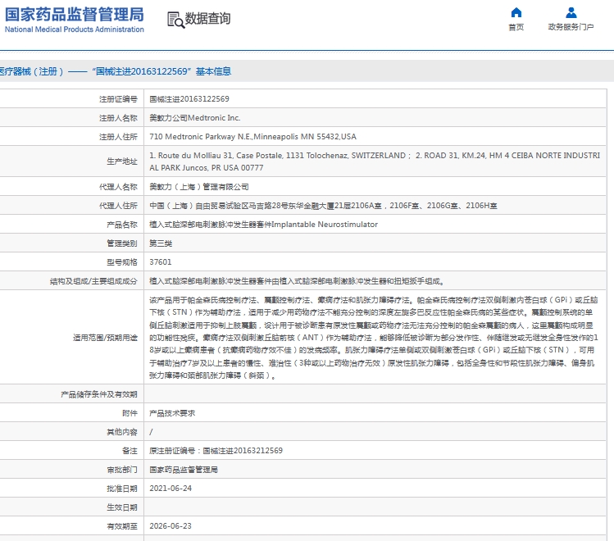The image size is (614, 541).
Task: Click the 适用范围/预期用途 description paragraph
Action: tap(375, 338)
